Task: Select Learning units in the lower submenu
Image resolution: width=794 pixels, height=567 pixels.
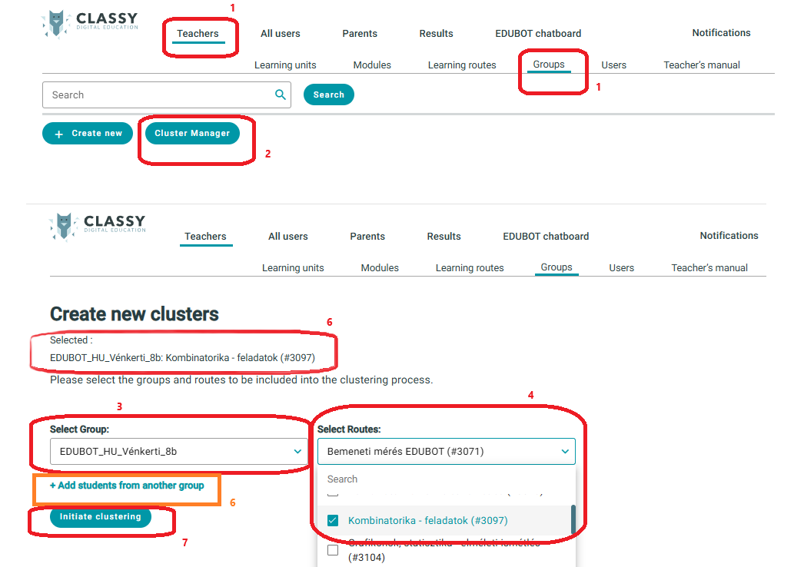Action: click(293, 268)
